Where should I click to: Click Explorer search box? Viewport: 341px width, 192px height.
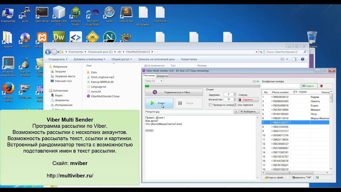point(286,52)
